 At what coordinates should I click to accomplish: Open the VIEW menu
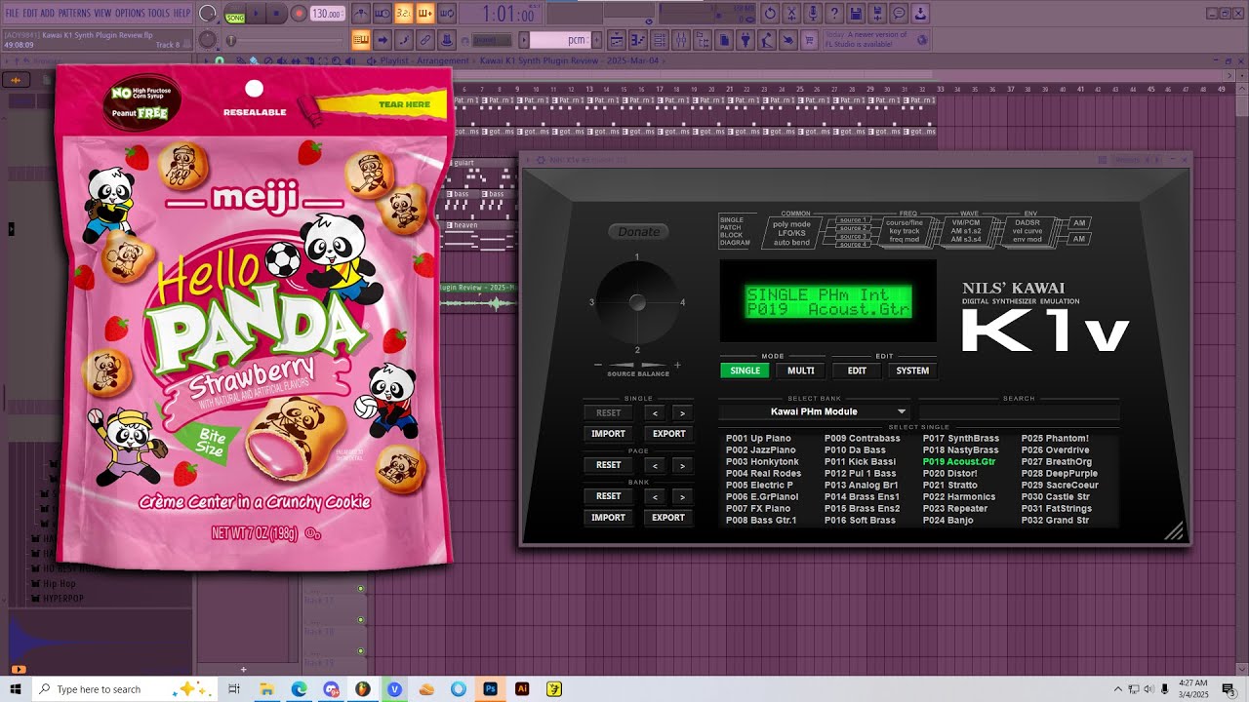pos(102,13)
